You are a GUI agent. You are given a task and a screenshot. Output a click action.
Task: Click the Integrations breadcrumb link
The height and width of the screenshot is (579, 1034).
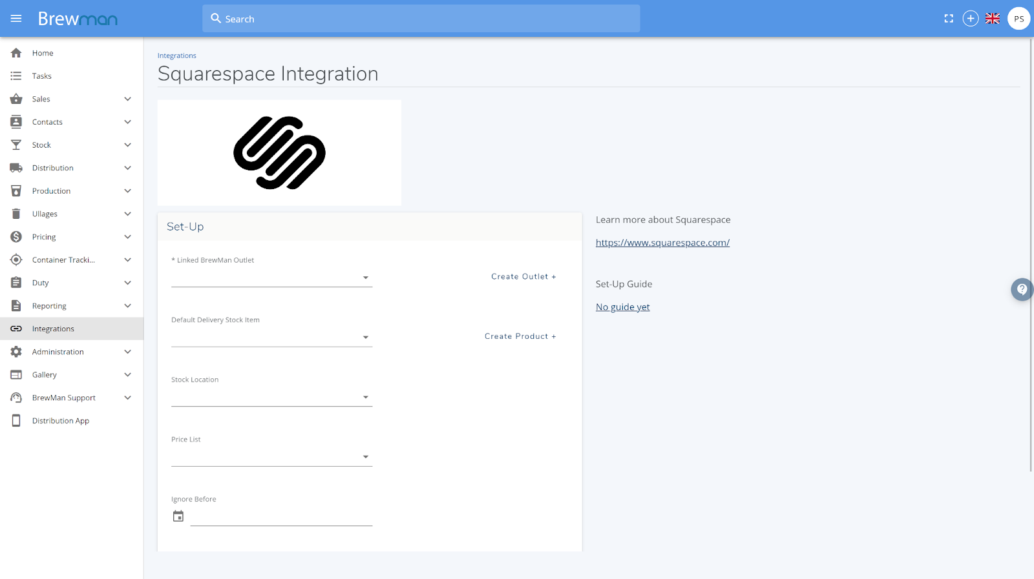pyautogui.click(x=177, y=56)
